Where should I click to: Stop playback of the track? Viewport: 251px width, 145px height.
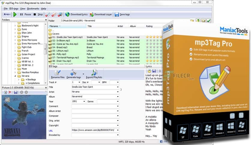(x=38, y=14)
